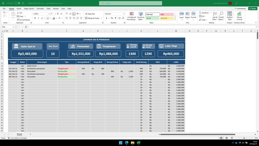Apply the Neutral cell style
This screenshot has width=259, height=146.
tap(167, 18)
